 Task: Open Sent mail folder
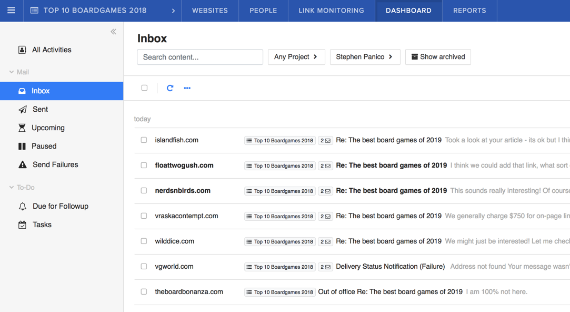click(40, 109)
